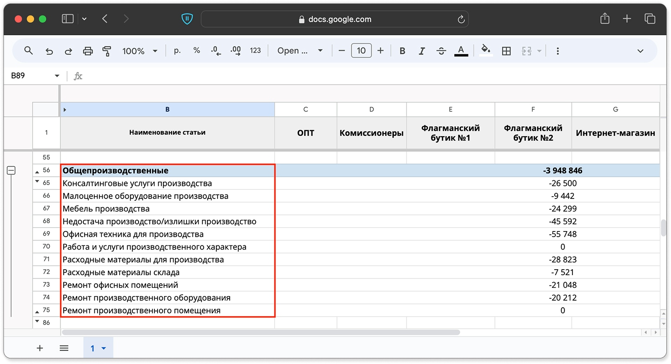Open sheet tab 1 menu

pyautogui.click(x=98, y=348)
